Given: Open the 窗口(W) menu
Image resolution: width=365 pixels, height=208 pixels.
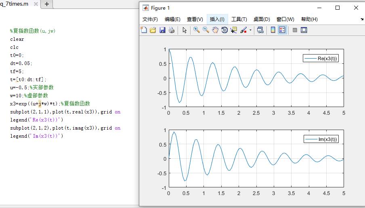Looking at the screenshot, I should click(x=285, y=19).
